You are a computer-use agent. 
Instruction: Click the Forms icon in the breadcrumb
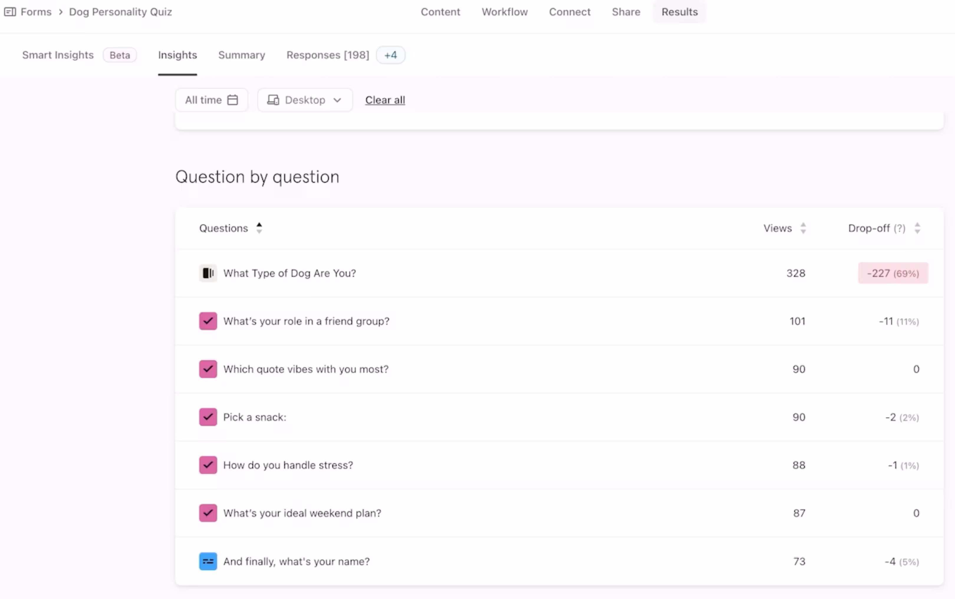point(10,12)
